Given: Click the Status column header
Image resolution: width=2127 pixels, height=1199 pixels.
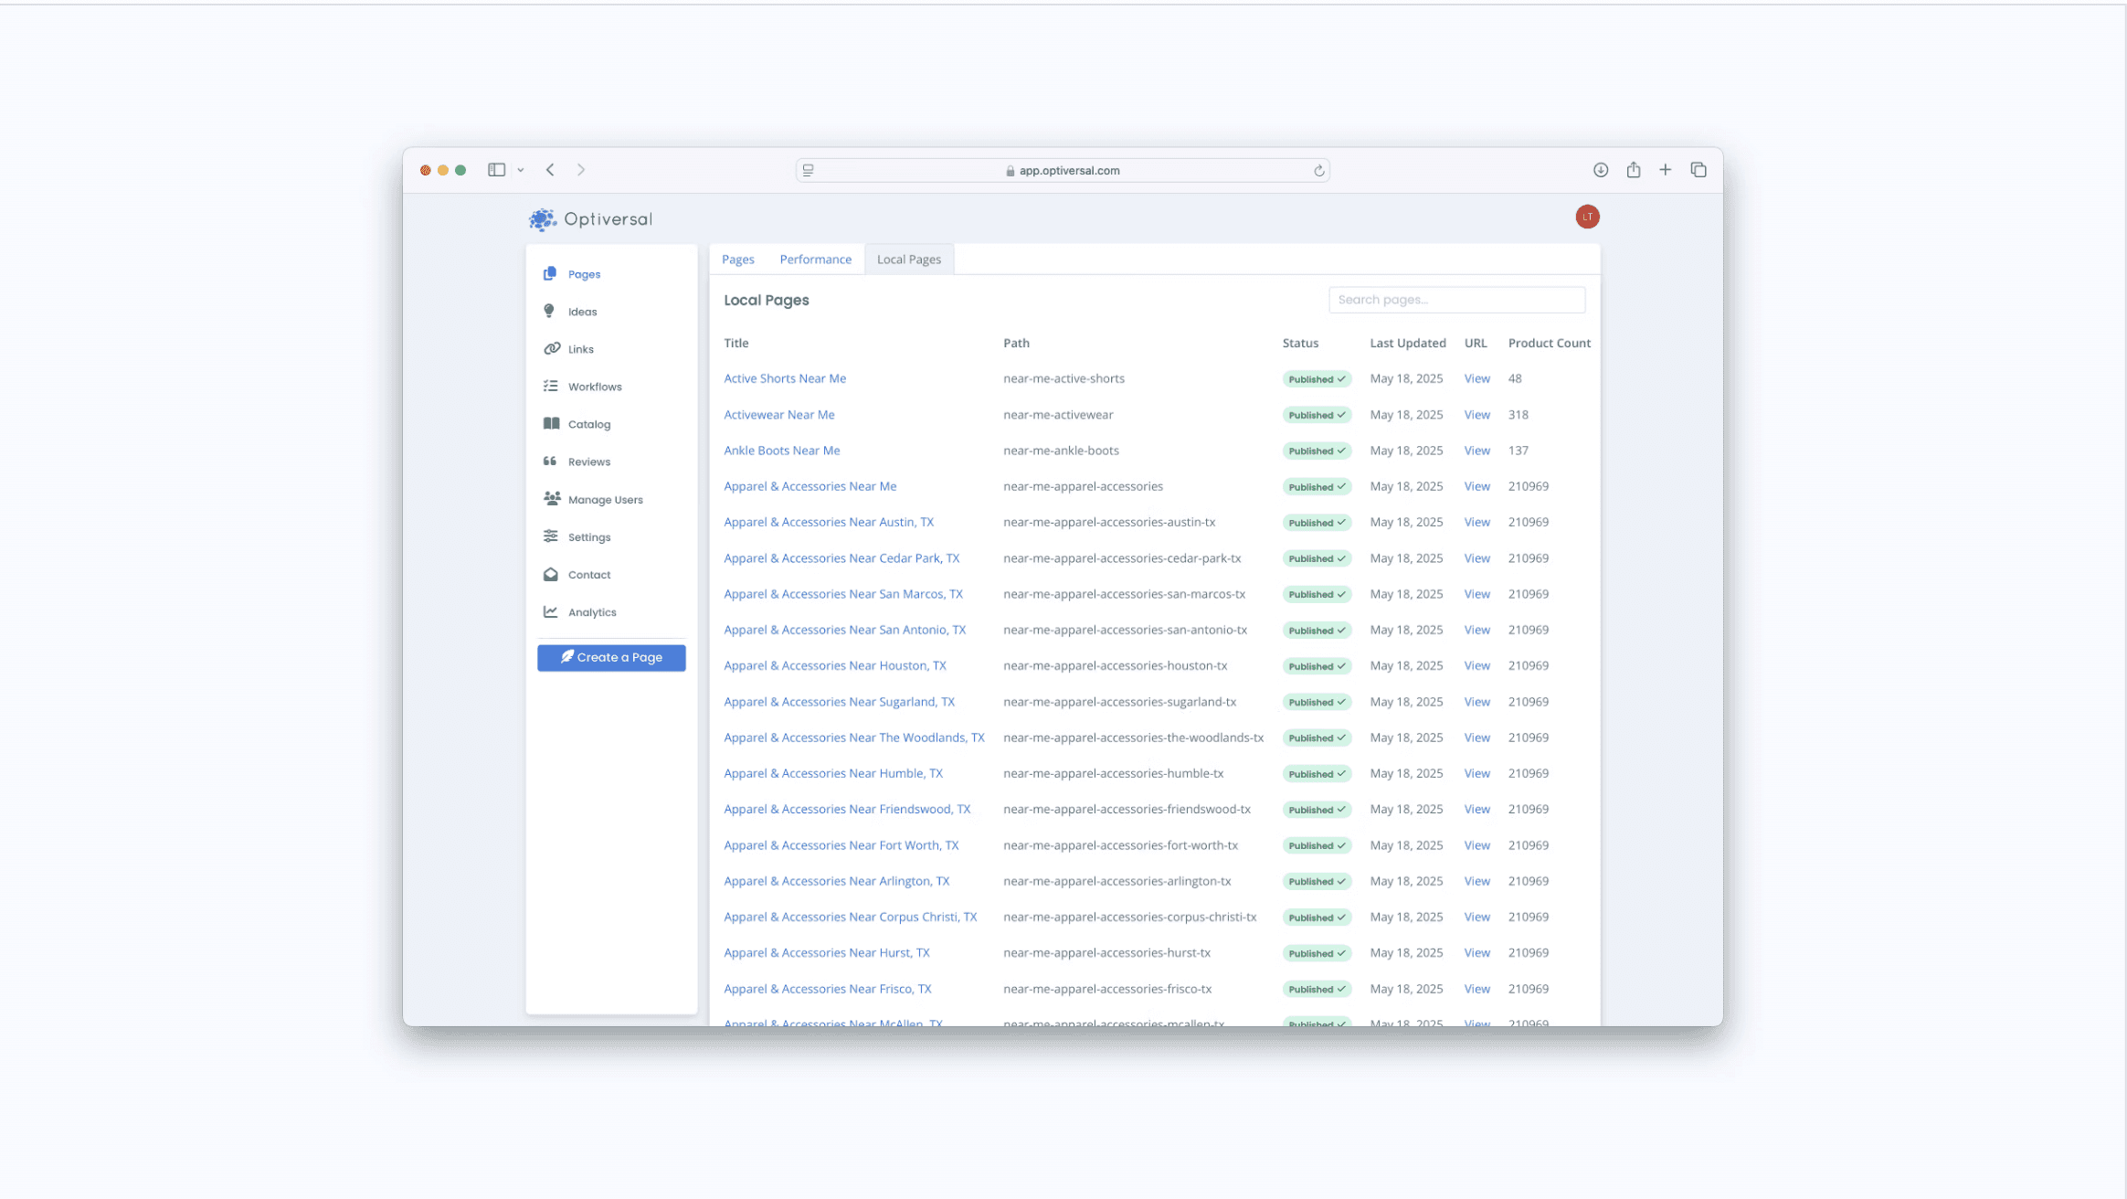Looking at the screenshot, I should (1300, 344).
